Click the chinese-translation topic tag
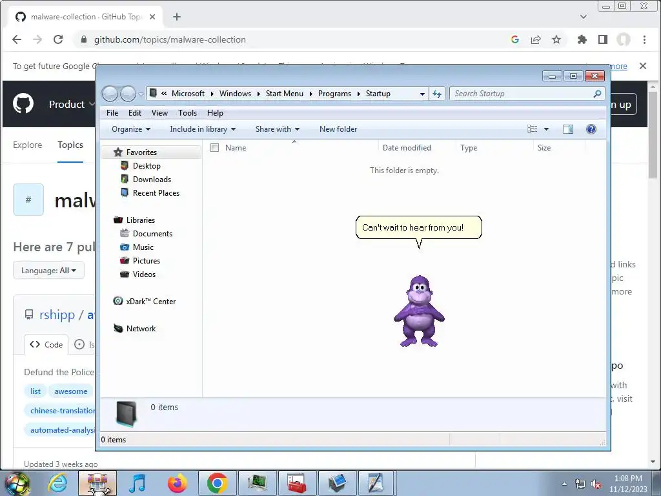Screen dimensions: 661x496 click(x=60, y=411)
